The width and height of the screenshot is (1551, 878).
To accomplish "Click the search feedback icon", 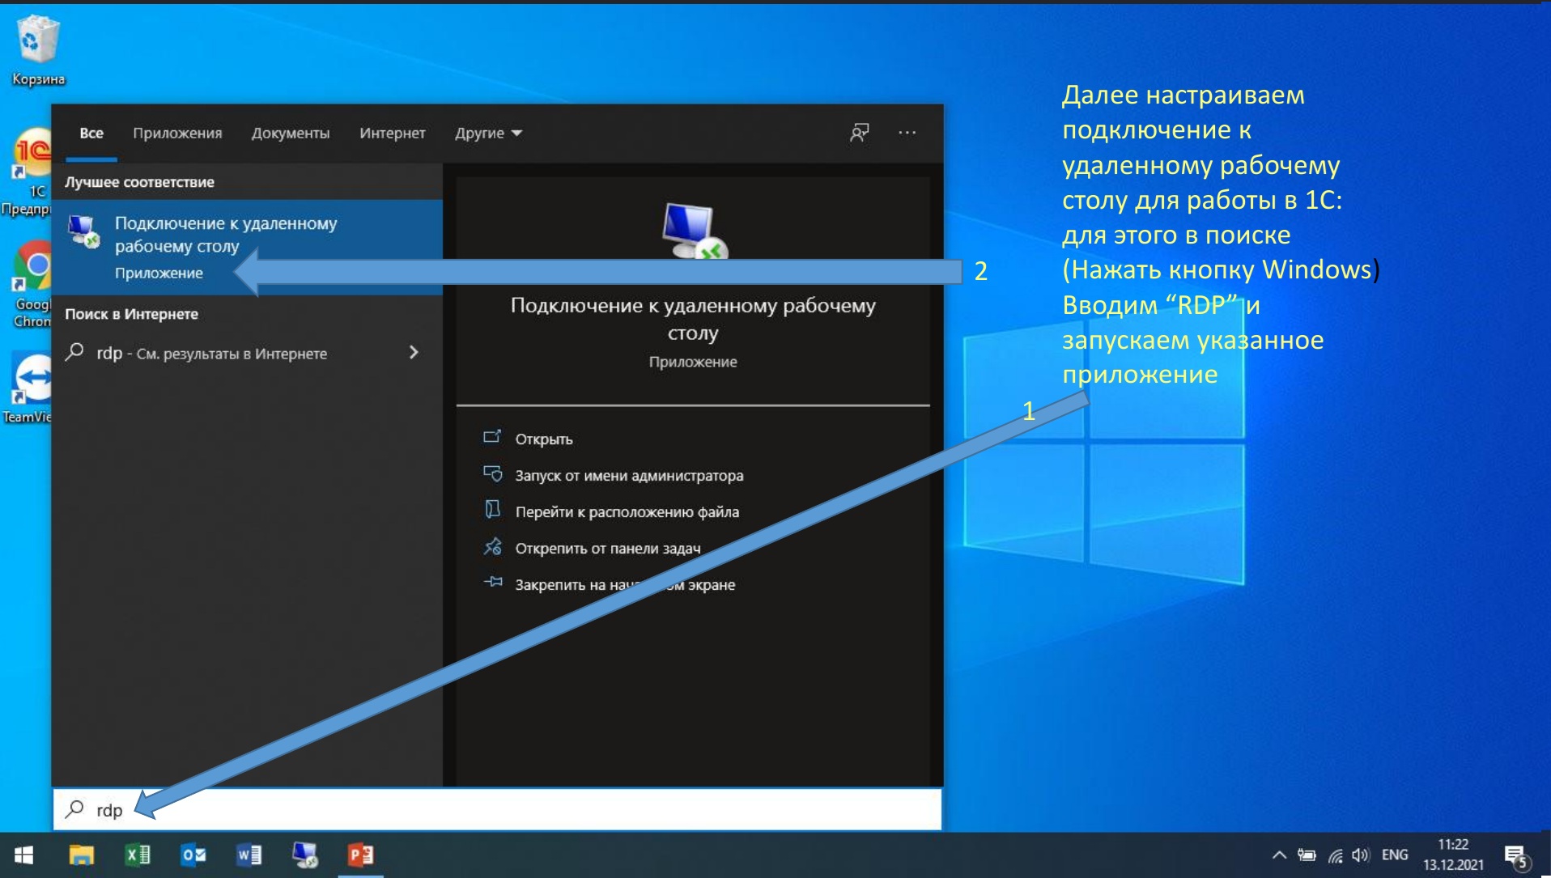I will [859, 133].
